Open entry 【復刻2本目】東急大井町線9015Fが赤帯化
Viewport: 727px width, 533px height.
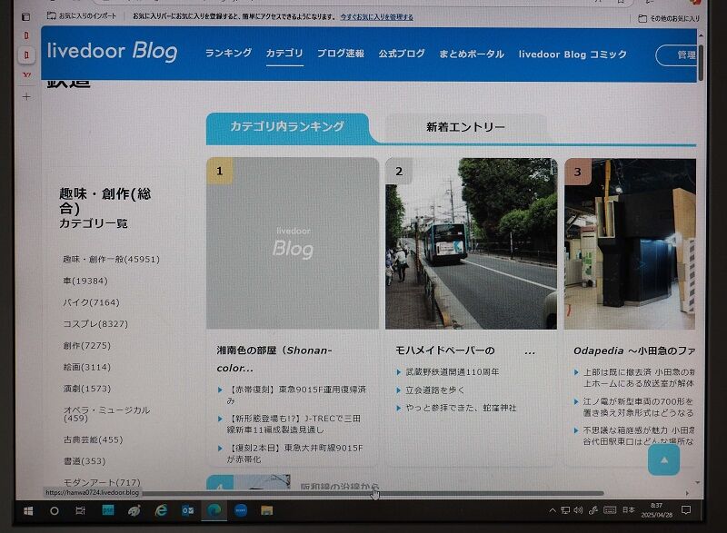294,453
